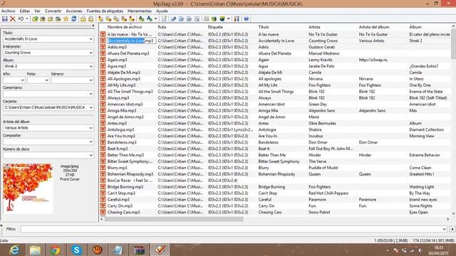
Task: Expand the quick actions dropdown arrow
Action: [155, 19]
